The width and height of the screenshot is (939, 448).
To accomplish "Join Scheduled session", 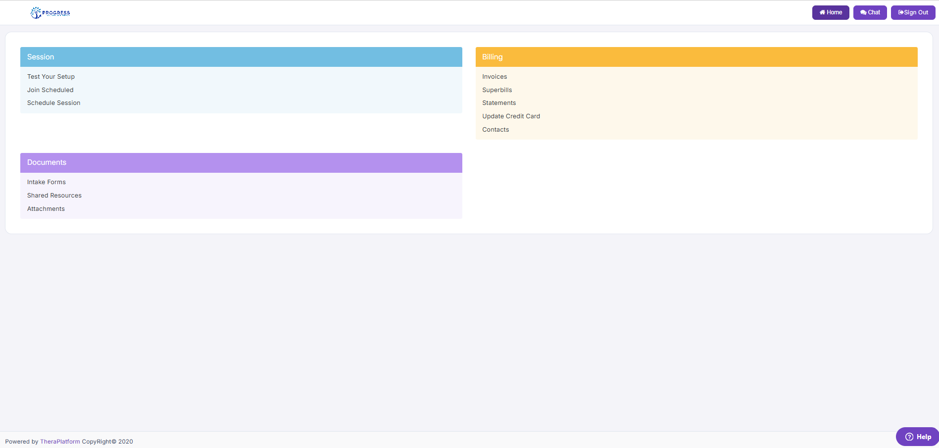I will (50, 90).
